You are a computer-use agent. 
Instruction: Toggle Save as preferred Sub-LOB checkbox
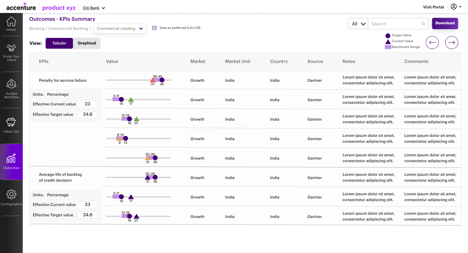pos(154,28)
